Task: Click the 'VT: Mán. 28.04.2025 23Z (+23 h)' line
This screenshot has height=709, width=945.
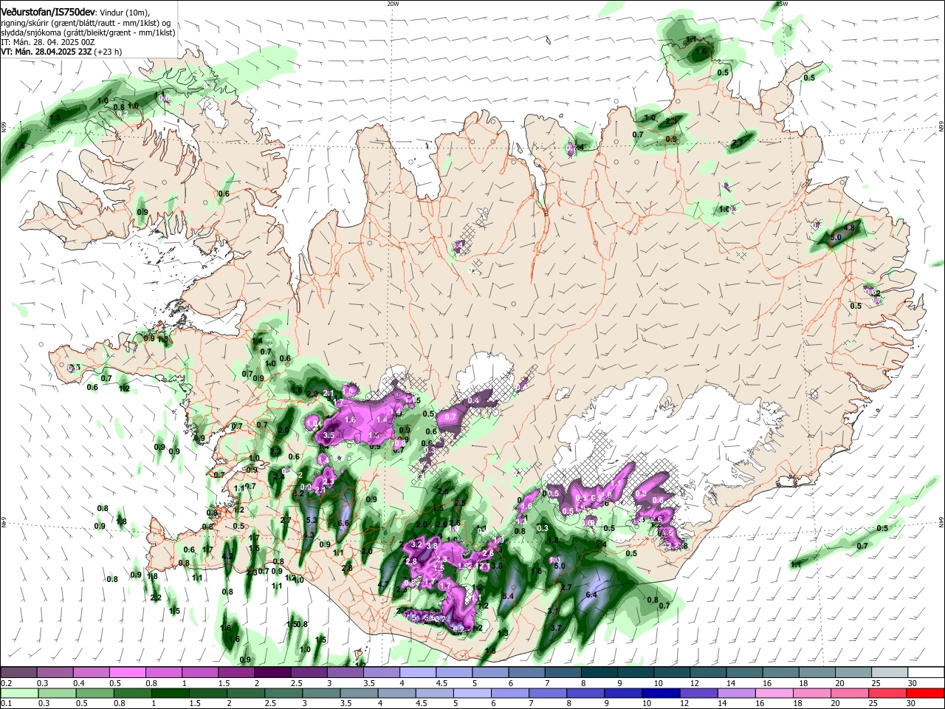Action: pyautogui.click(x=61, y=52)
